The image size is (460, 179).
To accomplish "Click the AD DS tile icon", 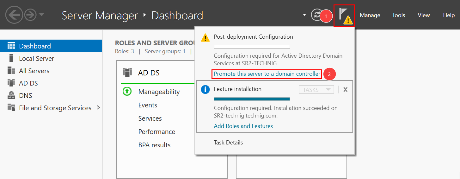I will tap(127, 73).
